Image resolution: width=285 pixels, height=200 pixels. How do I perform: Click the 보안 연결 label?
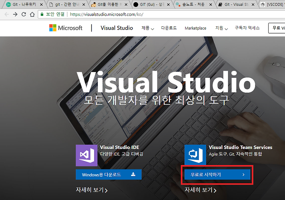(x=55, y=14)
